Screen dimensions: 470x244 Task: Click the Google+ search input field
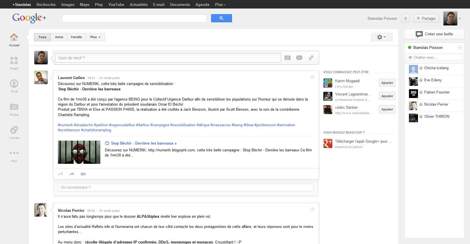pos(135,18)
